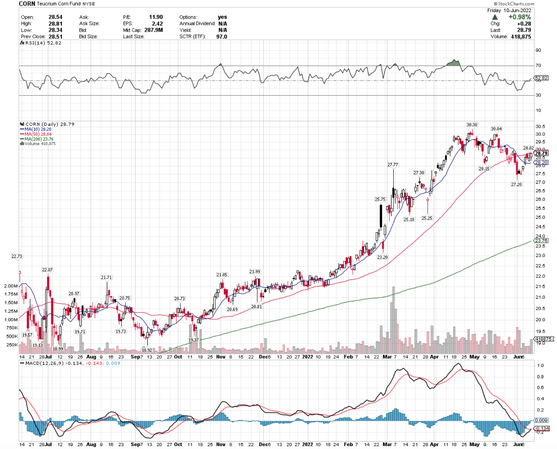Screen dimensions: 557x449
Task: Click the EPS value 2.42
Action: [157, 24]
